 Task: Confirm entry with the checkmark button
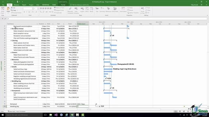5,19
